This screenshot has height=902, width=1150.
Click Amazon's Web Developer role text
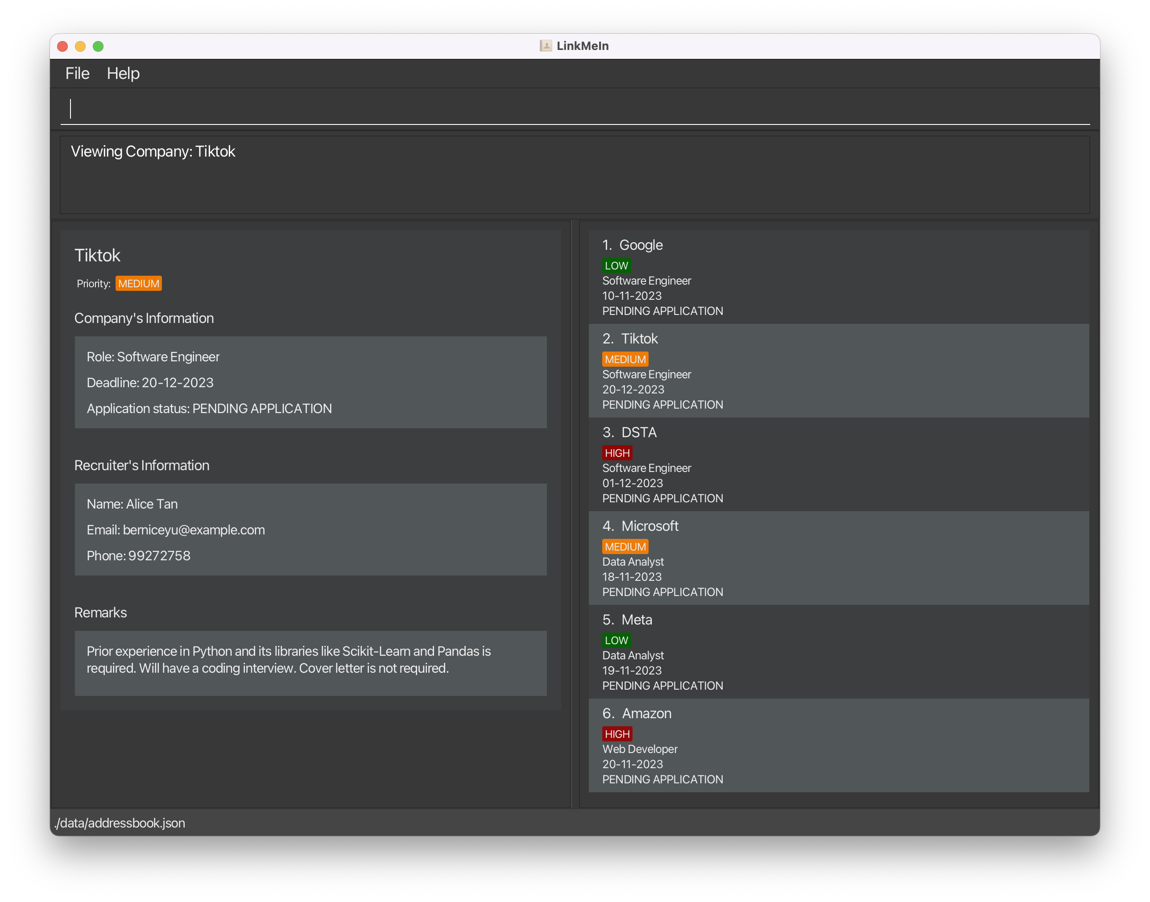639,750
